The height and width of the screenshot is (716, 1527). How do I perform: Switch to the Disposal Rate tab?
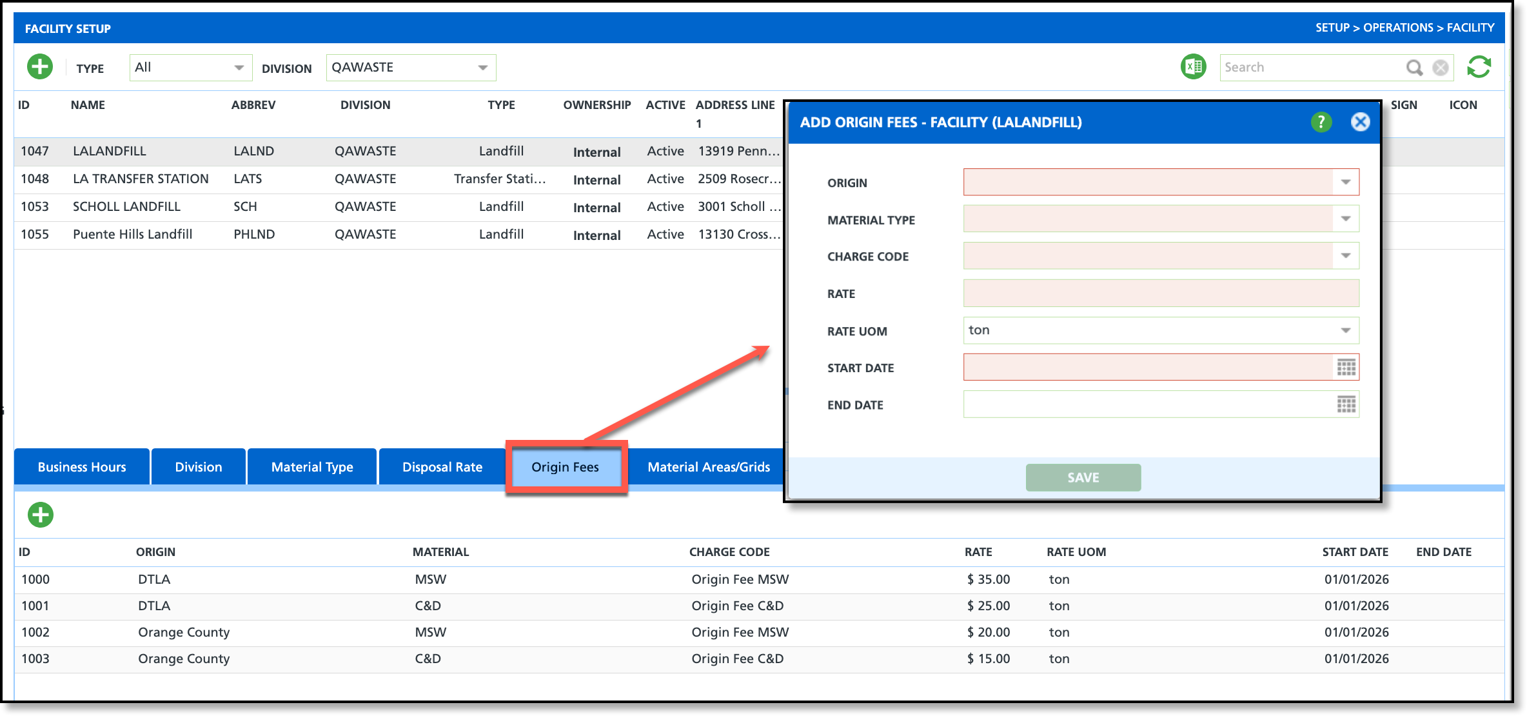[442, 467]
